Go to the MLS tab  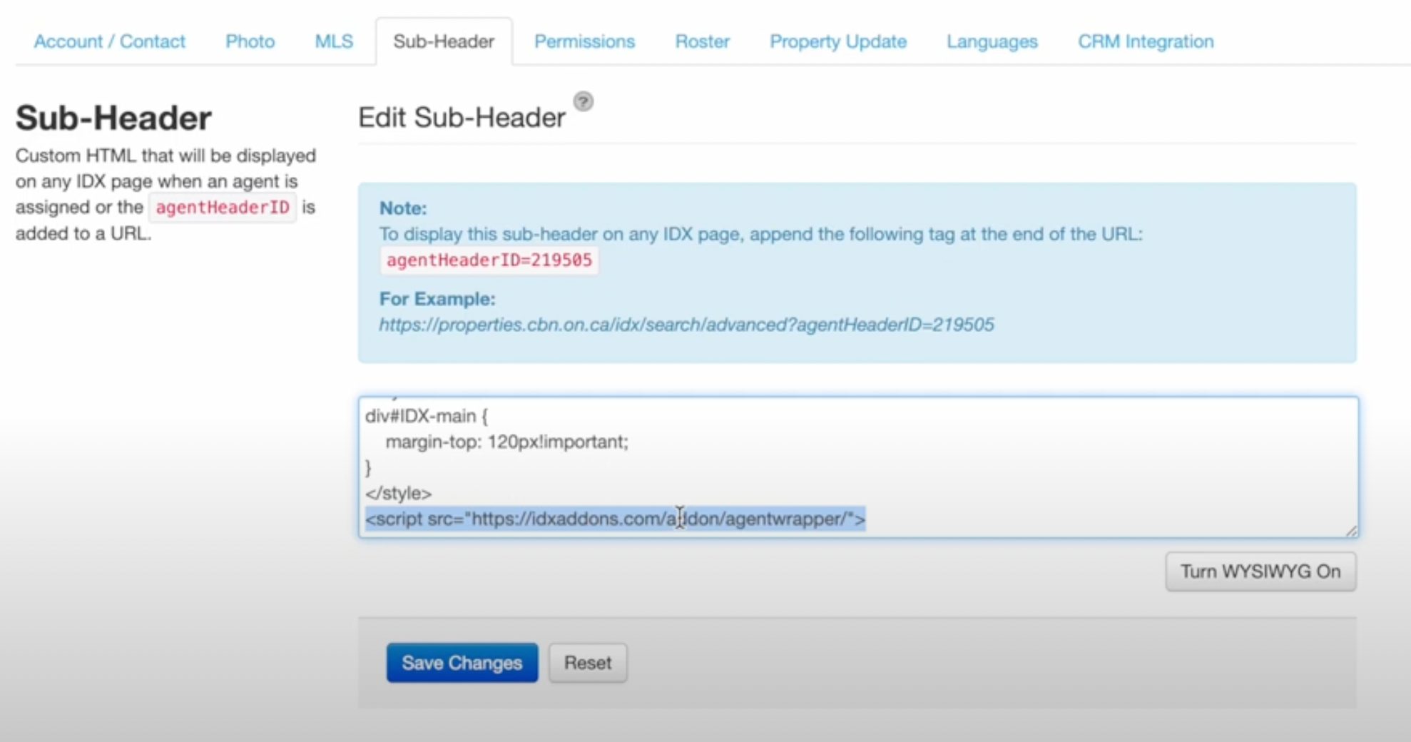coord(334,41)
